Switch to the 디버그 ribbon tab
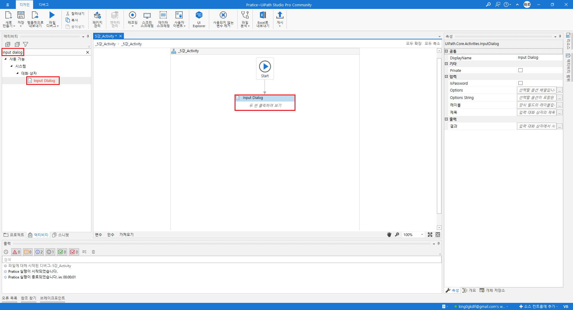 44,4
